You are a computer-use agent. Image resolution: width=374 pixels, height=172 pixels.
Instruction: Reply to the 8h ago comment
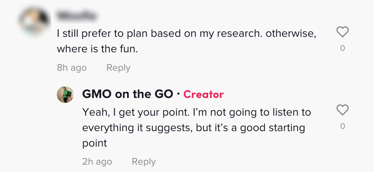tap(118, 68)
